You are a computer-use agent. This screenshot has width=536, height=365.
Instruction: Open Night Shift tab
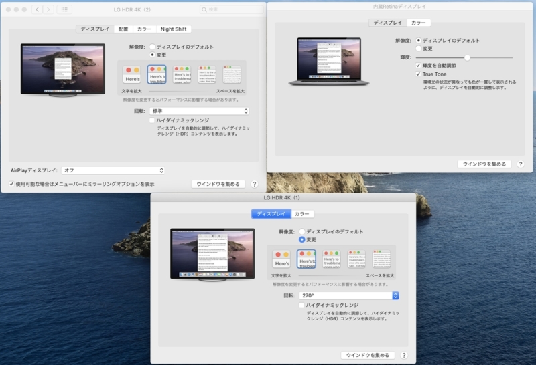pos(174,29)
